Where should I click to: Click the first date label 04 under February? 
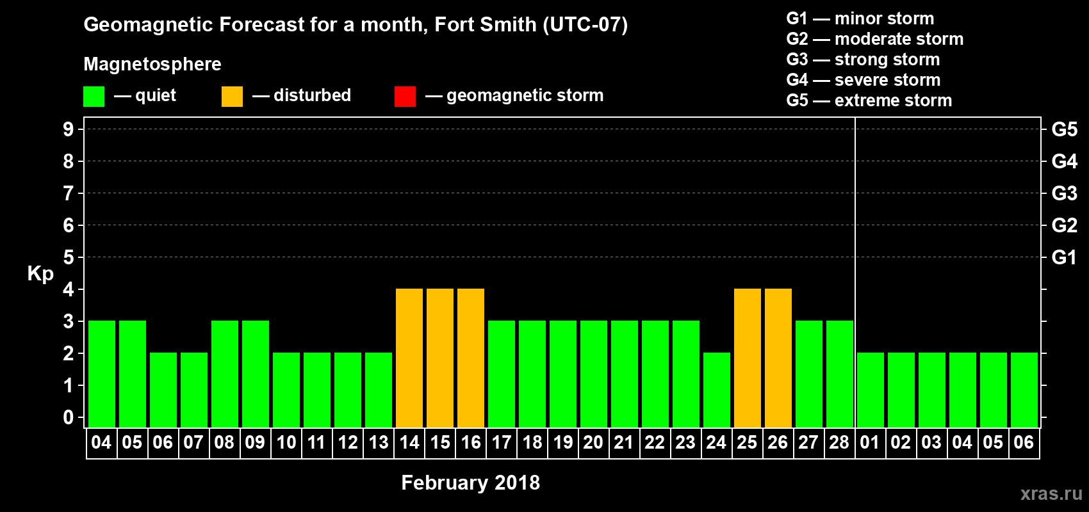pyautogui.click(x=101, y=442)
